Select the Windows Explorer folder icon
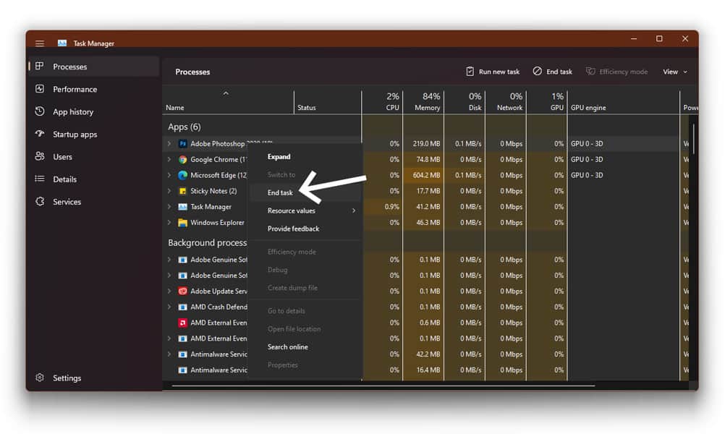The height and width of the screenshot is (434, 725). click(182, 222)
